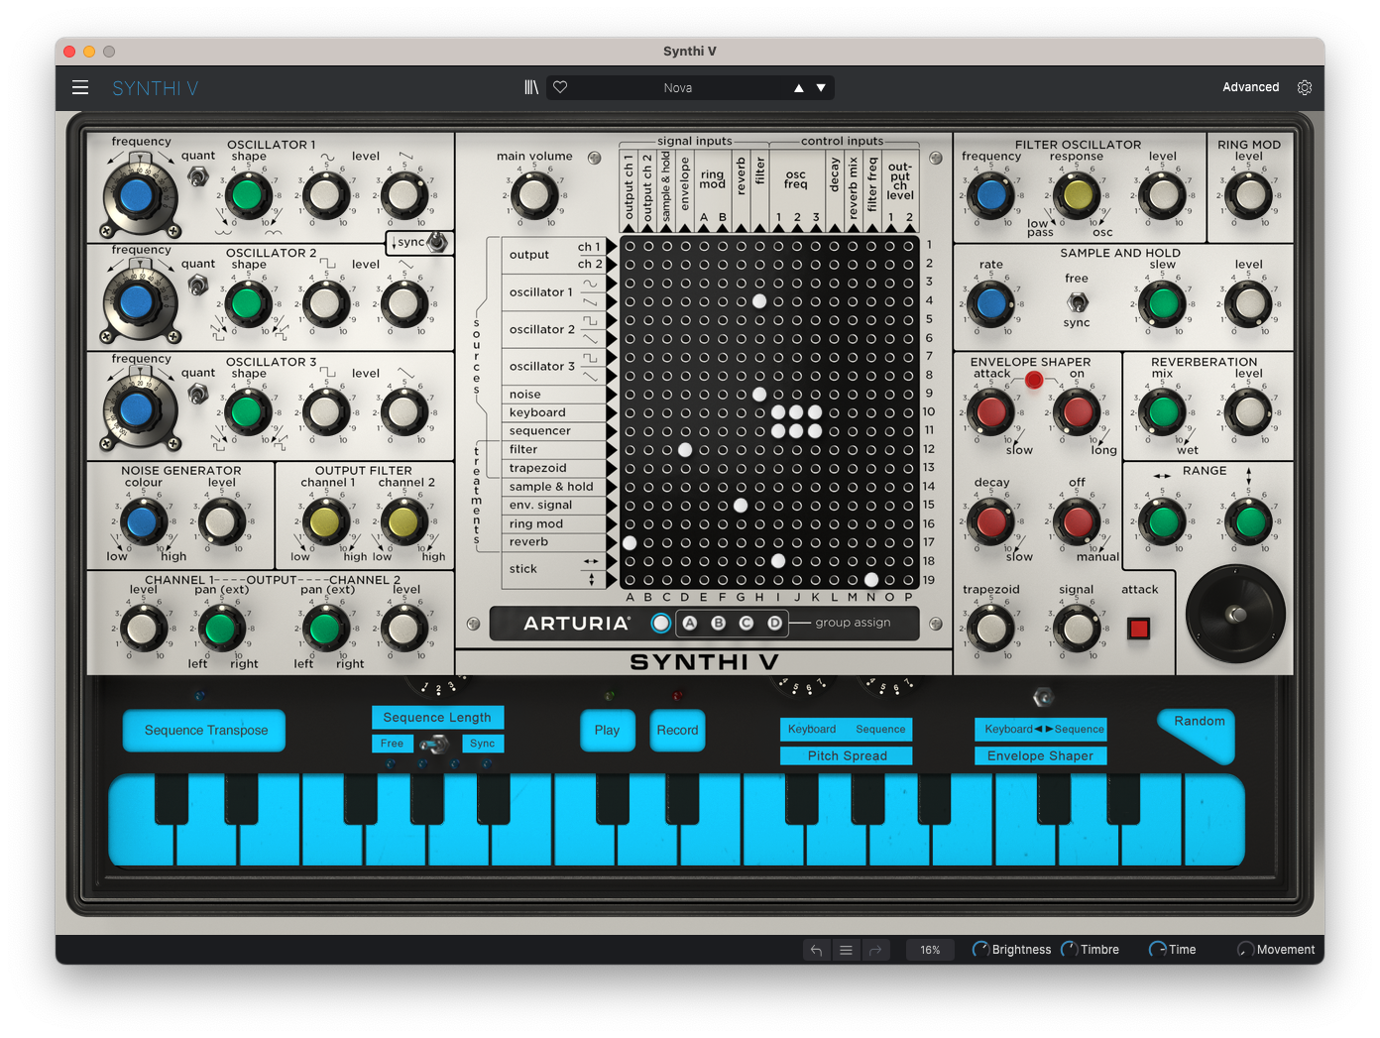Select previous preset with up arrow
The image size is (1380, 1038).
point(799,88)
